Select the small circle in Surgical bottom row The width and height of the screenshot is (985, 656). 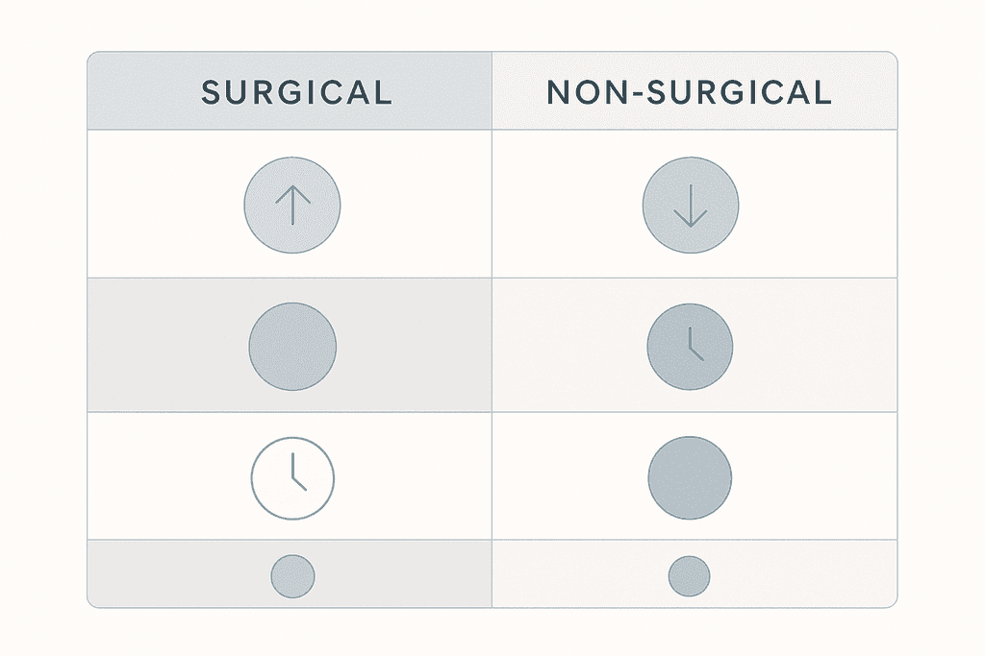[292, 576]
